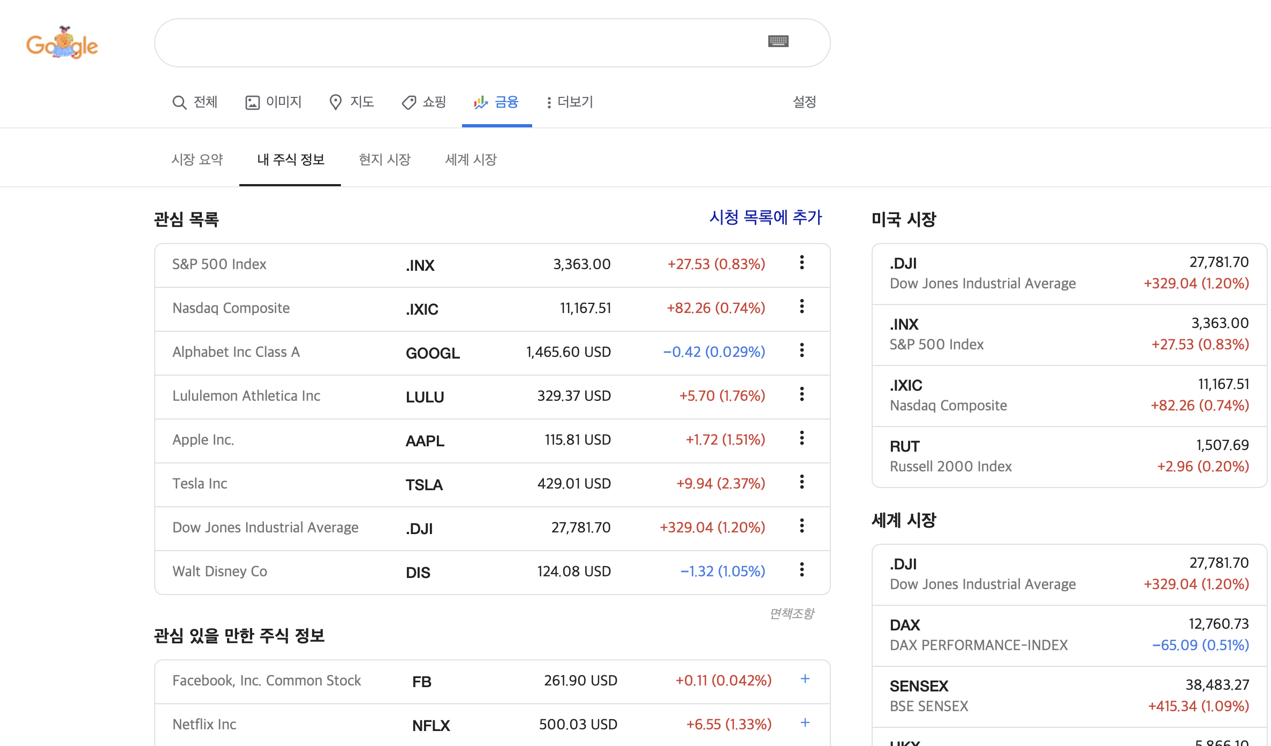Click the map pin icon on 지도 tab
The width and height of the screenshot is (1271, 746).
(336, 102)
